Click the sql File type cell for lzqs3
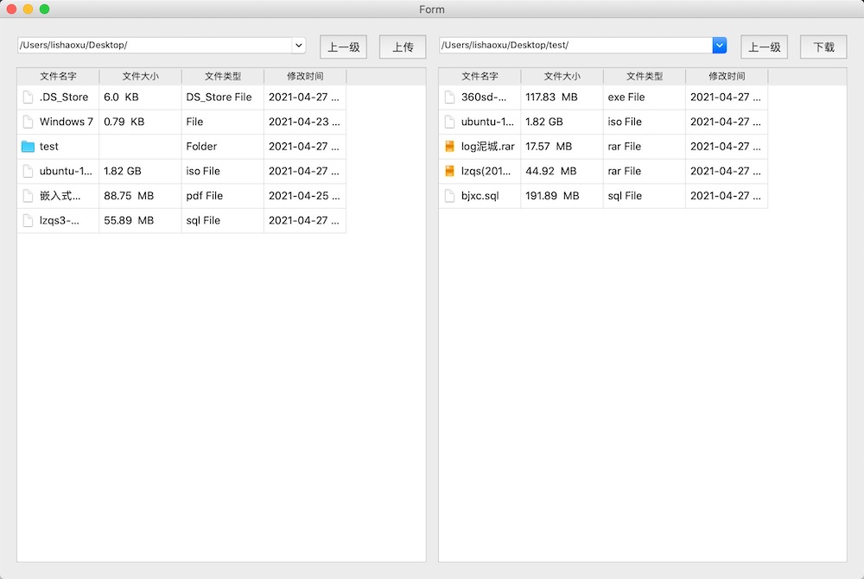This screenshot has height=579, width=864. (223, 221)
